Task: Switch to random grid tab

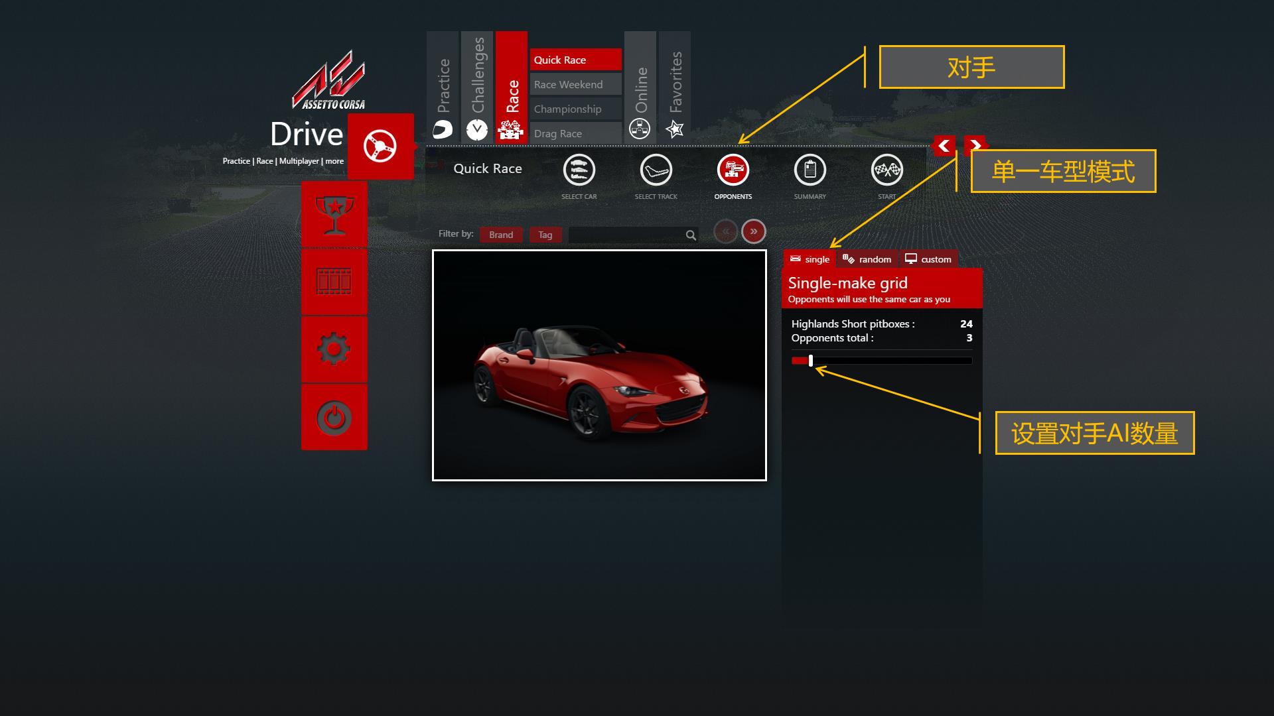Action: pos(867,259)
